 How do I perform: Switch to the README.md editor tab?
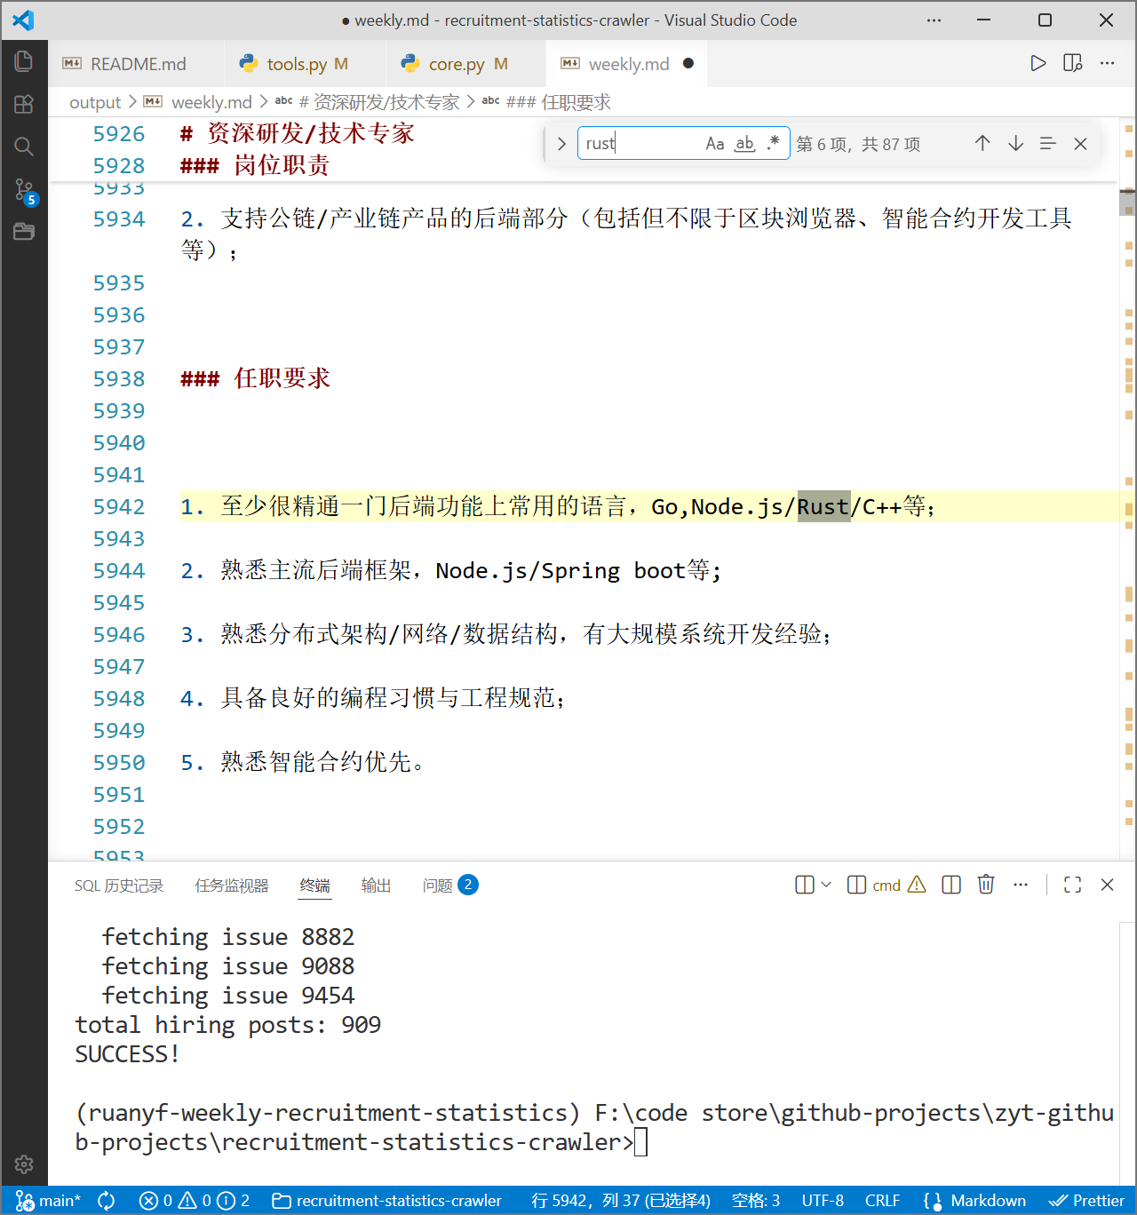coord(138,63)
